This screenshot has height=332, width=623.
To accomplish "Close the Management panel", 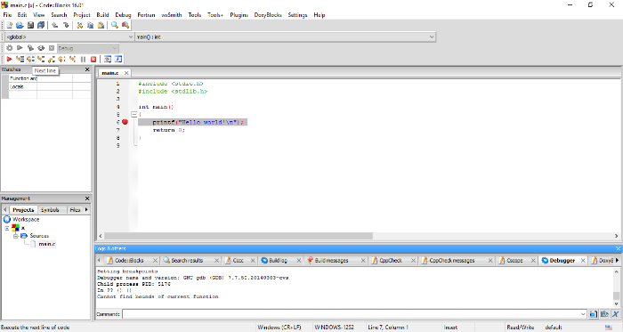I will [x=87, y=198].
